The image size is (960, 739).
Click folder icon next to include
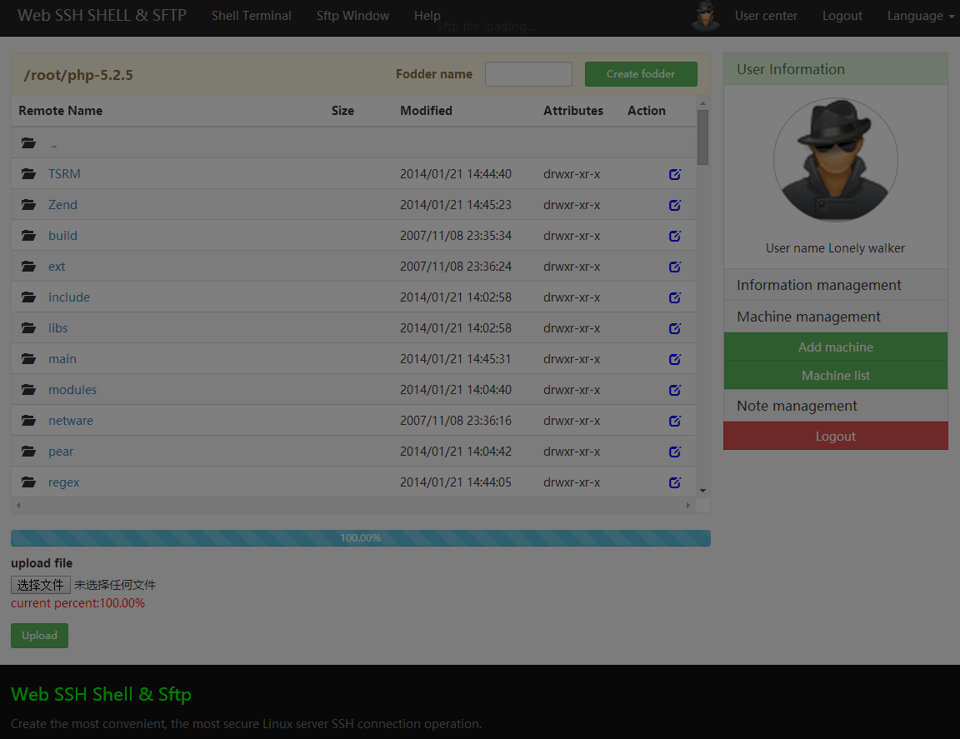pyautogui.click(x=29, y=297)
